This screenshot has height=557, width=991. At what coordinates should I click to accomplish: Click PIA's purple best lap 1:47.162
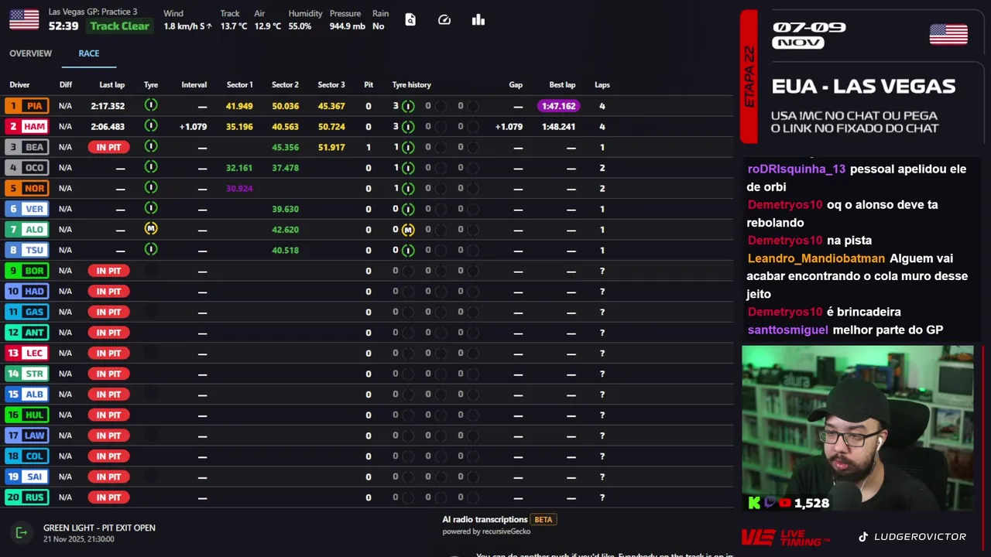tap(558, 106)
